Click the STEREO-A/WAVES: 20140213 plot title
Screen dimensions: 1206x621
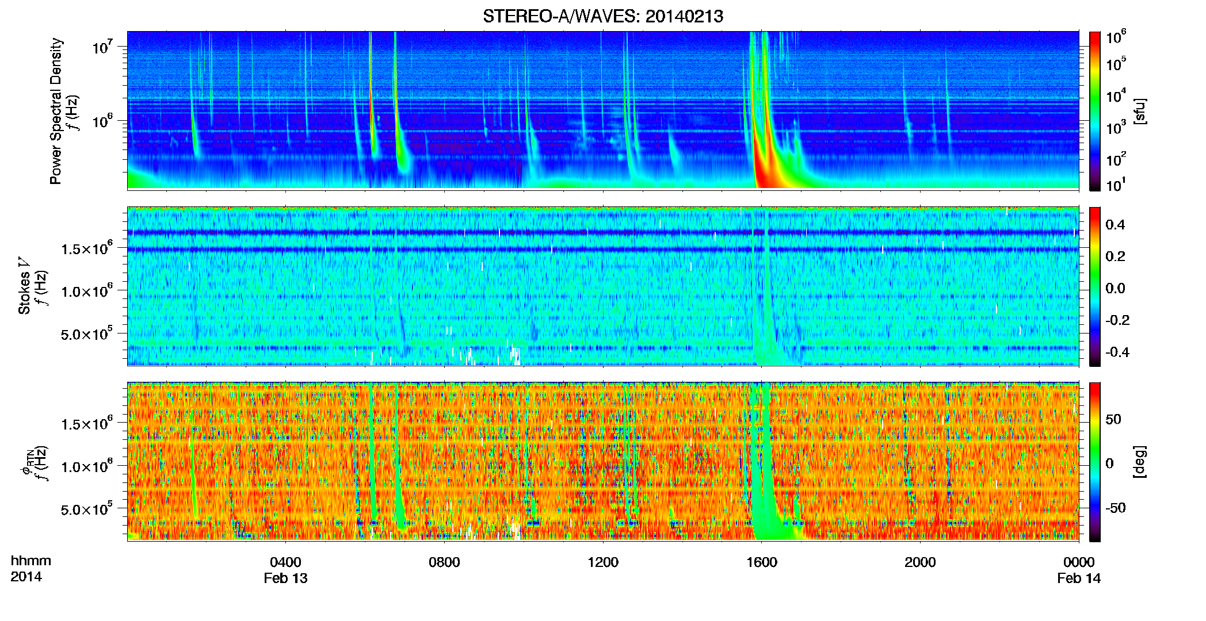(x=603, y=16)
